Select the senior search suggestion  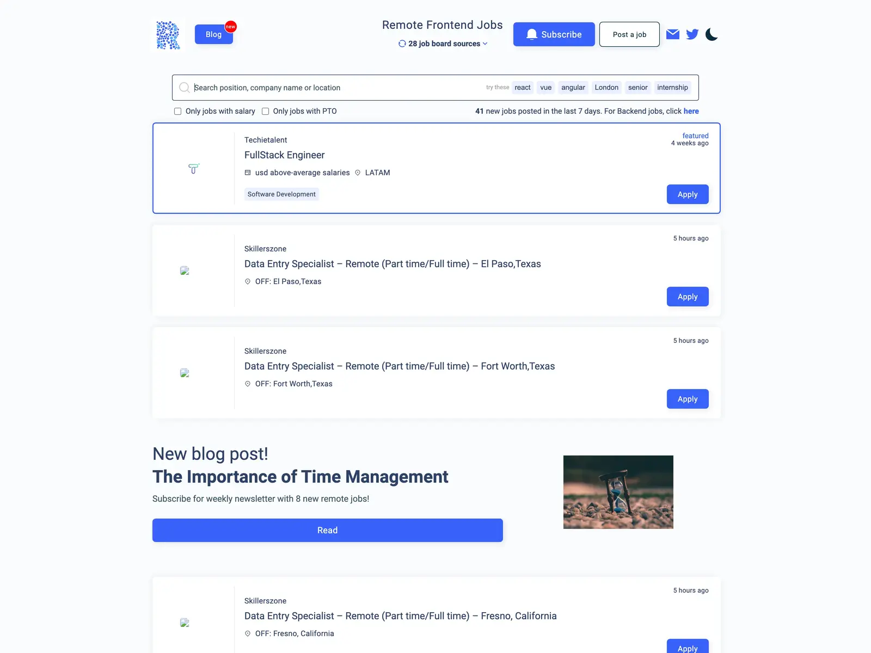tap(638, 88)
